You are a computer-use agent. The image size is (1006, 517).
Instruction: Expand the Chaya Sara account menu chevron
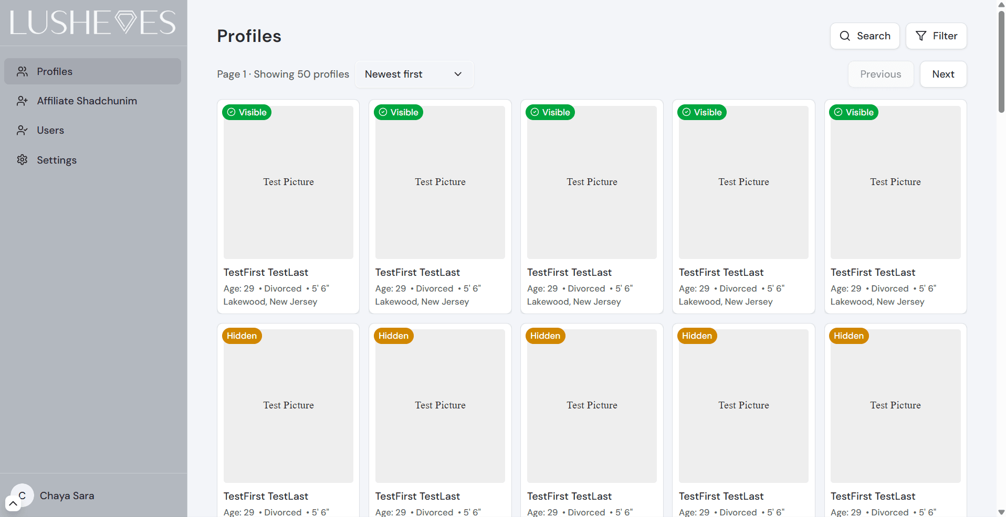pyautogui.click(x=13, y=504)
